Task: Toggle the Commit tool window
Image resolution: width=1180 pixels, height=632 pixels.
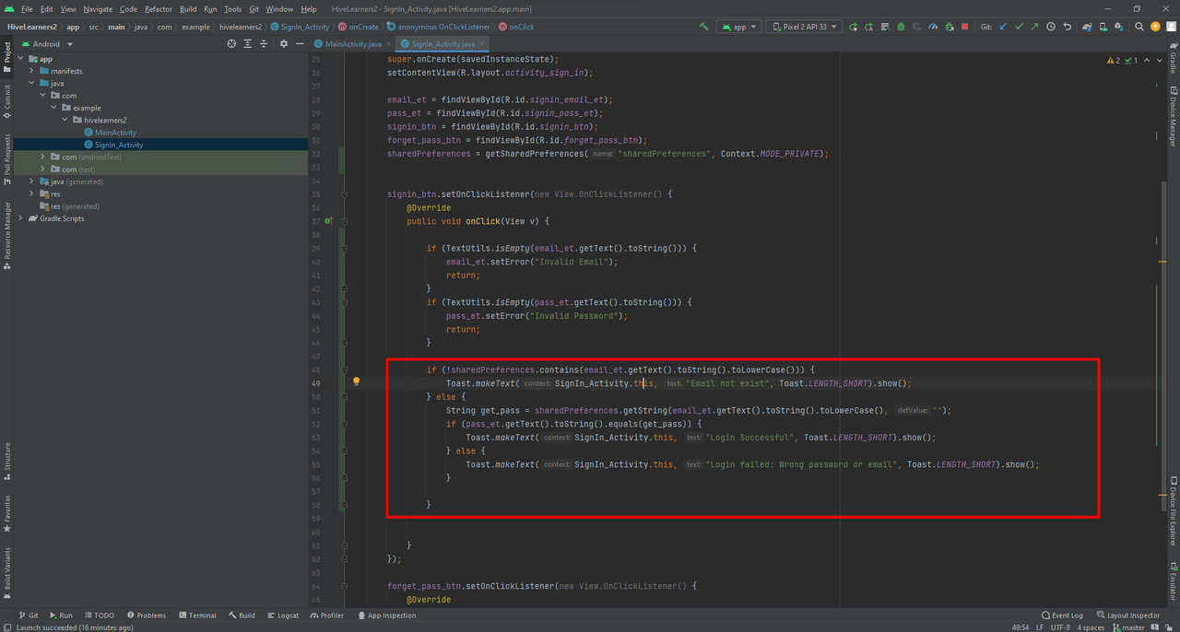Action: [7, 99]
